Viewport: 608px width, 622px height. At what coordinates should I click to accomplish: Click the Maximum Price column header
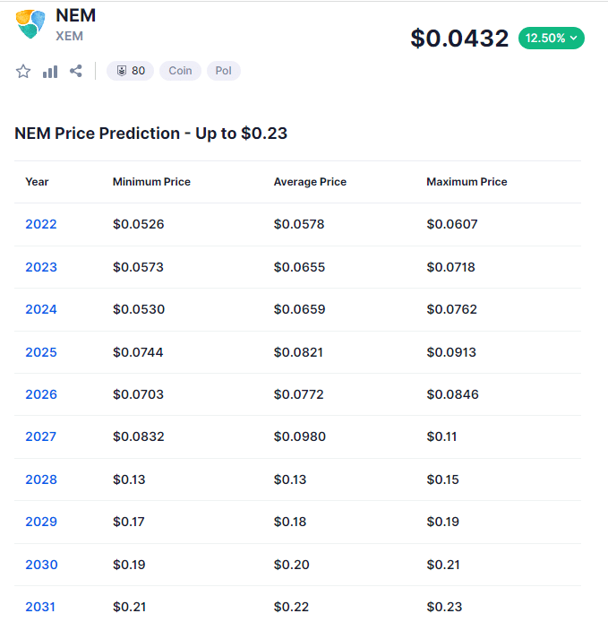point(467,182)
